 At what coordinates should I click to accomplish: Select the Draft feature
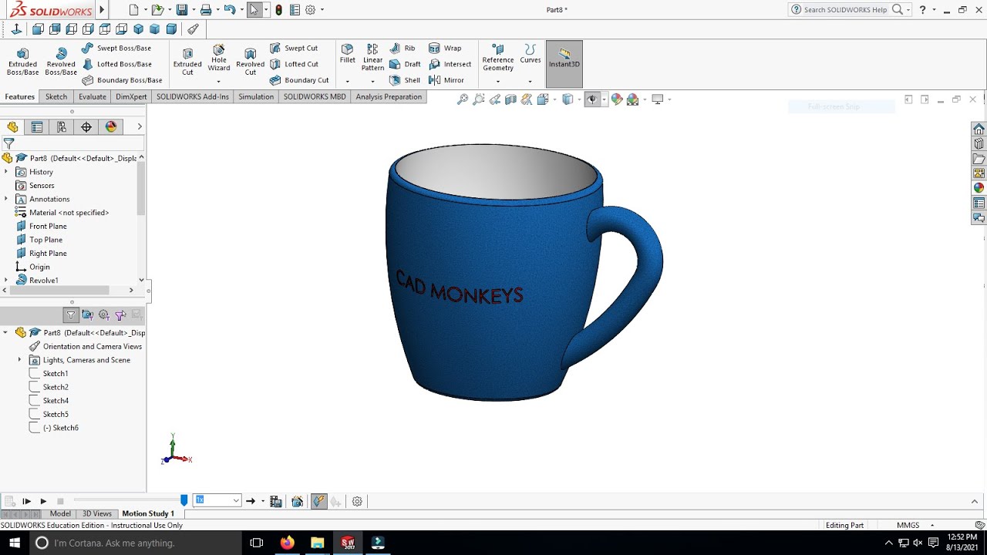coord(405,64)
